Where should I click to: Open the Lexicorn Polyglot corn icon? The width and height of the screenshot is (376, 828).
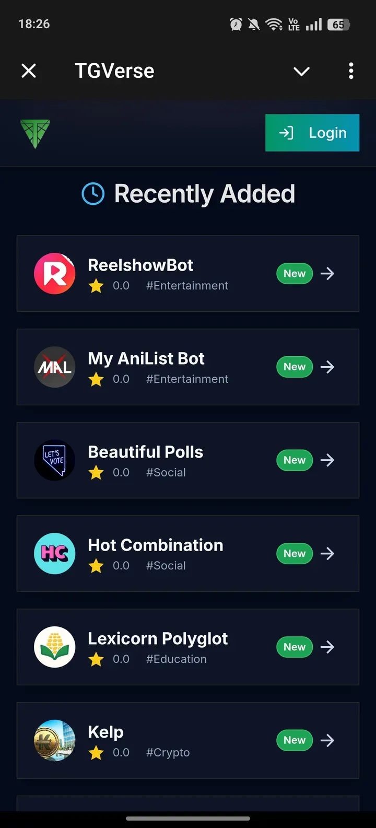point(54,647)
